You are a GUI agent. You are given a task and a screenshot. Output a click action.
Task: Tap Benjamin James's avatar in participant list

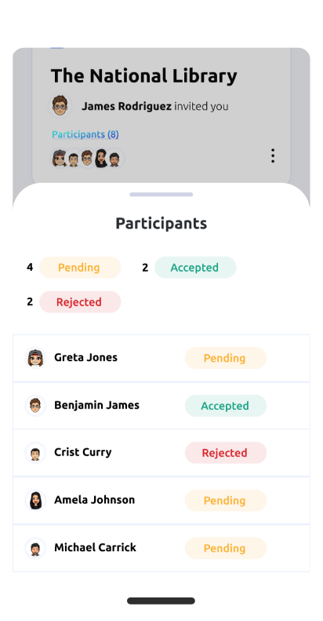pos(35,406)
